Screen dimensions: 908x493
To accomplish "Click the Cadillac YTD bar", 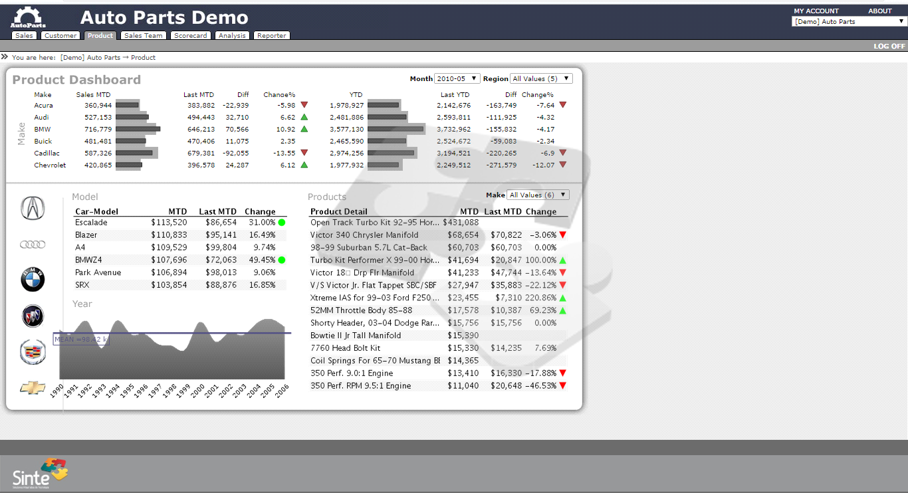I will 392,153.
